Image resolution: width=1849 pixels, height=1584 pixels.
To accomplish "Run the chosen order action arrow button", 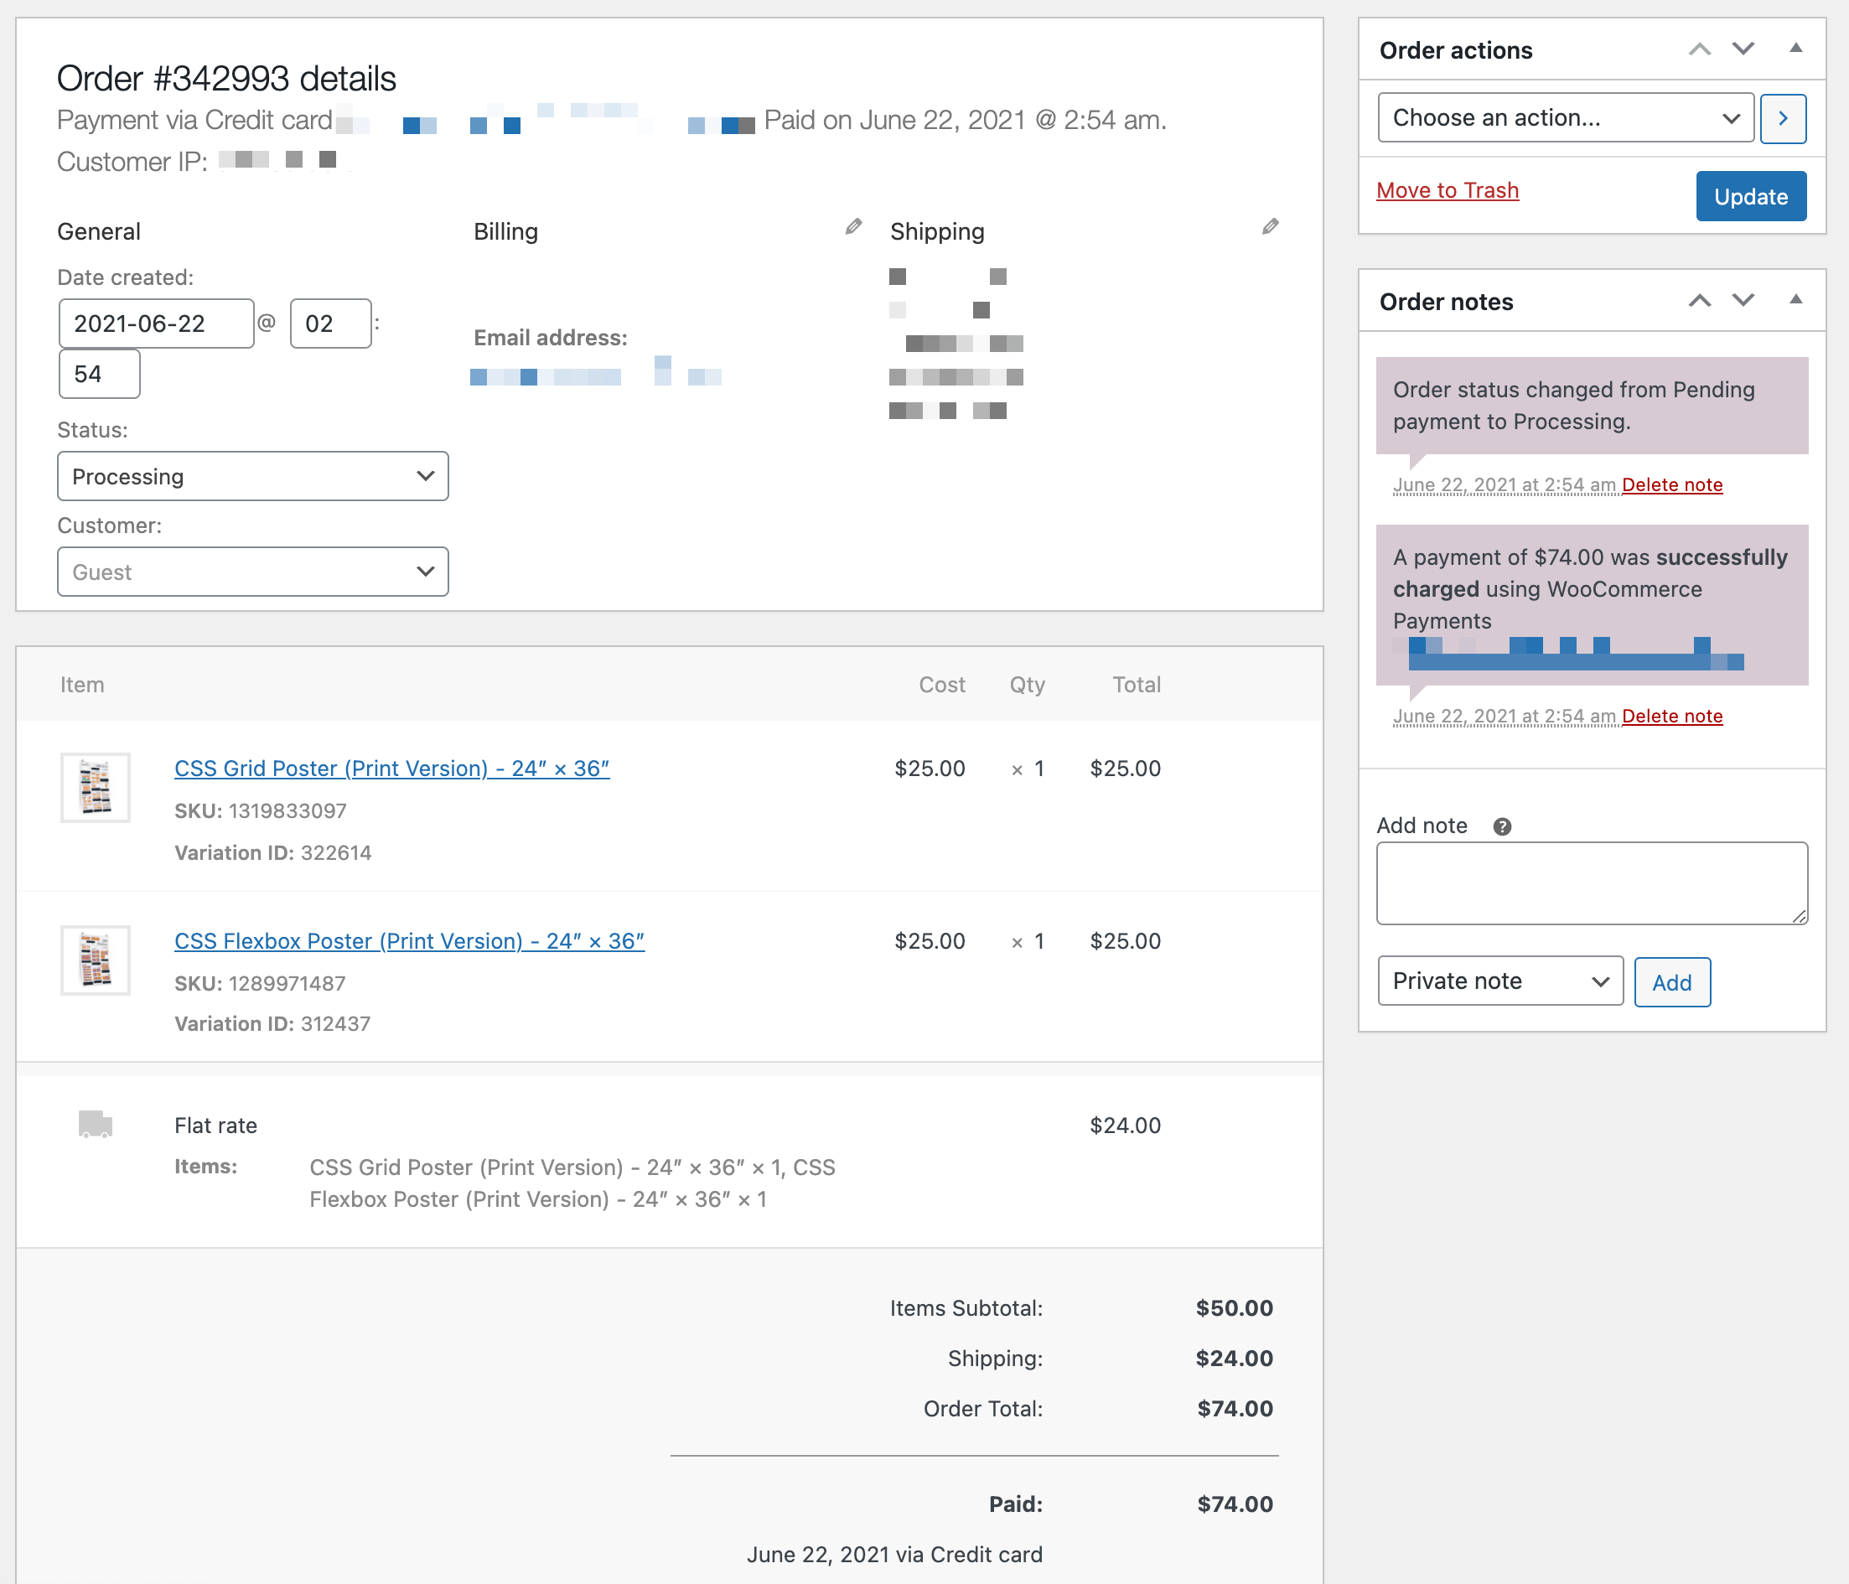I will (1783, 118).
